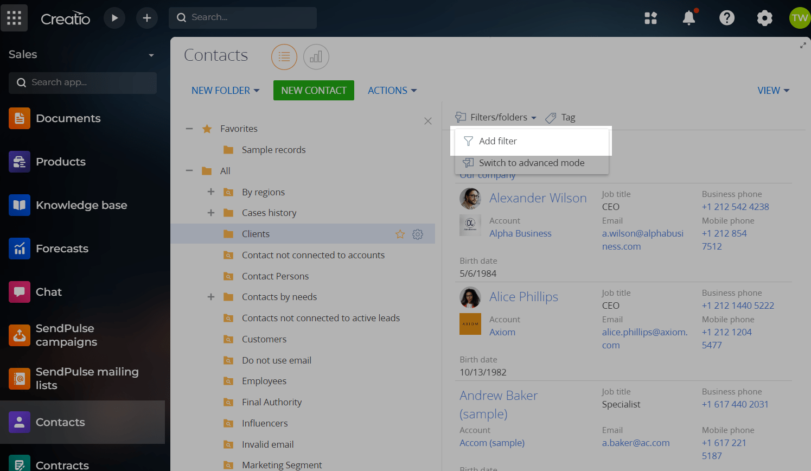The width and height of the screenshot is (811, 471).
Task: Select Contacts not connected to active leads
Action: [321, 318]
